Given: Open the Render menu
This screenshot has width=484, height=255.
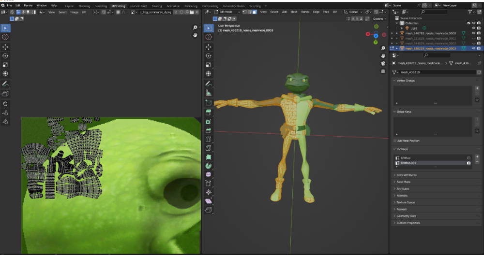Looking at the screenshot, I should pyautogui.click(x=29, y=5).
